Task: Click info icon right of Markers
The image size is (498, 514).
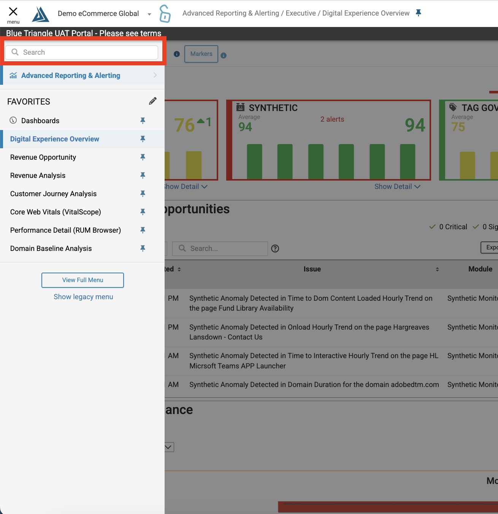Action: [224, 56]
